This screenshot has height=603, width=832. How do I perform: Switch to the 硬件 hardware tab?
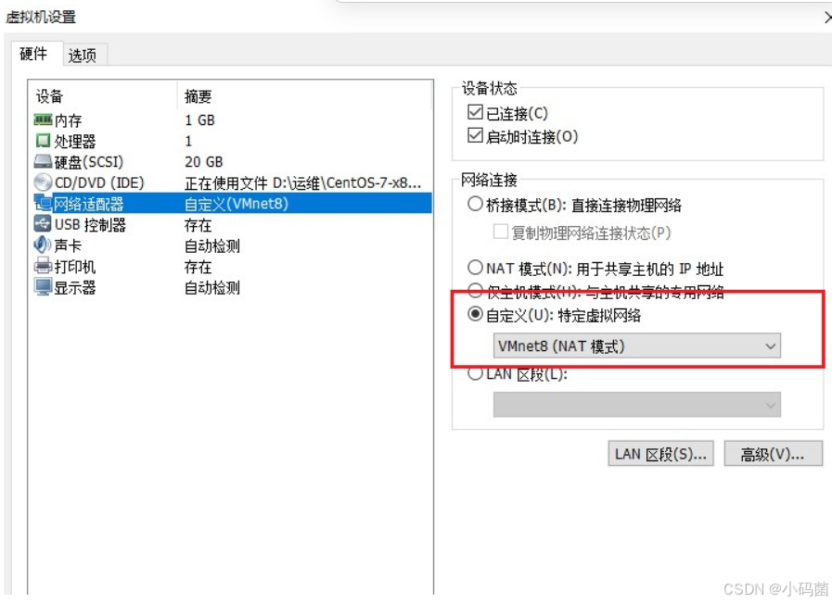(x=33, y=54)
